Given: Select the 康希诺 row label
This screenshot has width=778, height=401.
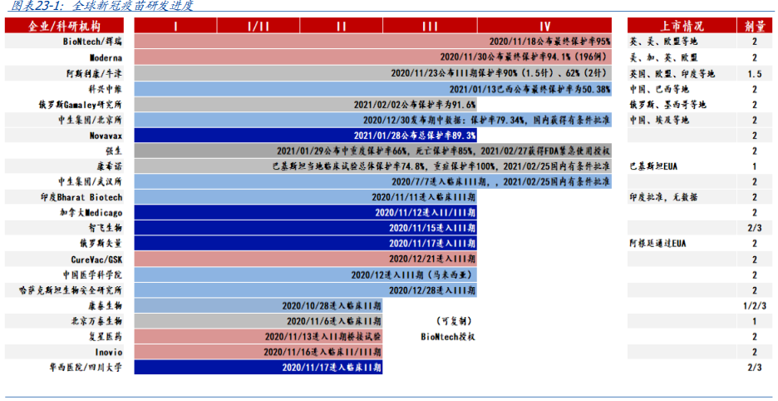Looking at the screenshot, I should [109, 166].
